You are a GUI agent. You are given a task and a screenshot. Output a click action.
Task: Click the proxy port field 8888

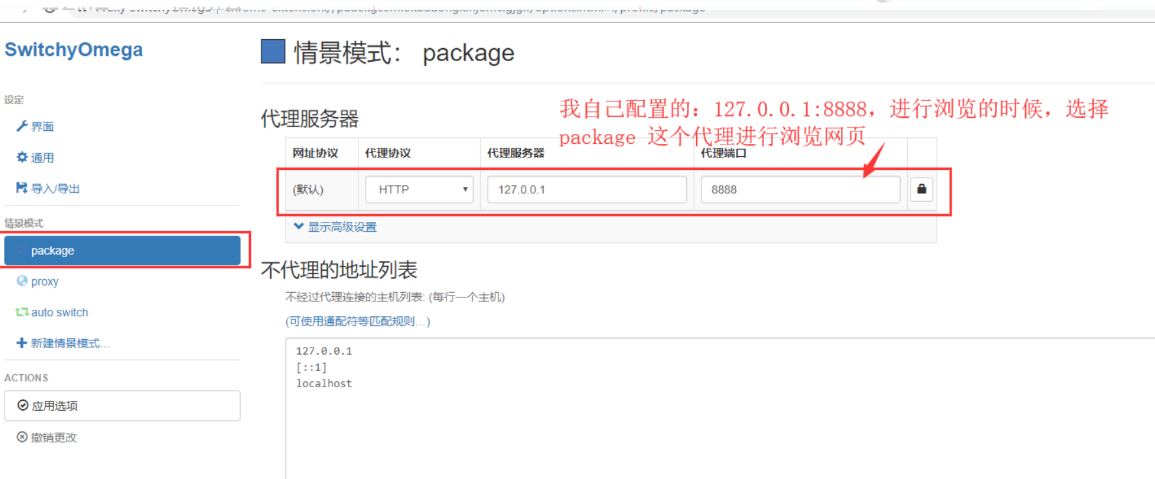pyautogui.click(x=800, y=189)
